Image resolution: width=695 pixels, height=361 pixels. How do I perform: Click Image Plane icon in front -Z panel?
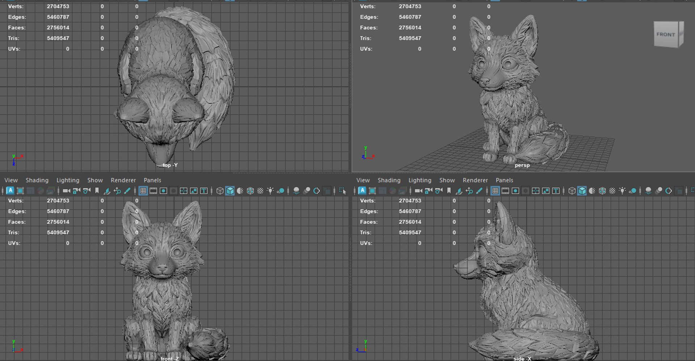(x=107, y=191)
